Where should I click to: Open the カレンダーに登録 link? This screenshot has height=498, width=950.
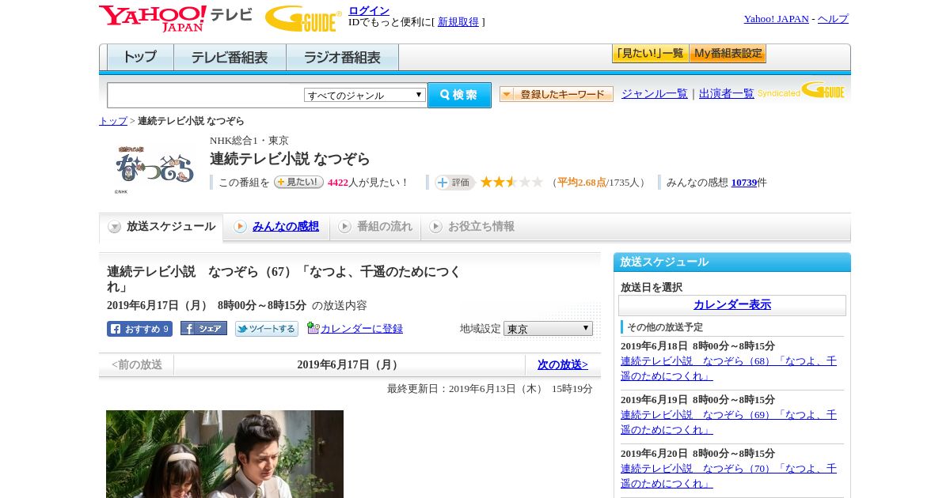(x=362, y=328)
